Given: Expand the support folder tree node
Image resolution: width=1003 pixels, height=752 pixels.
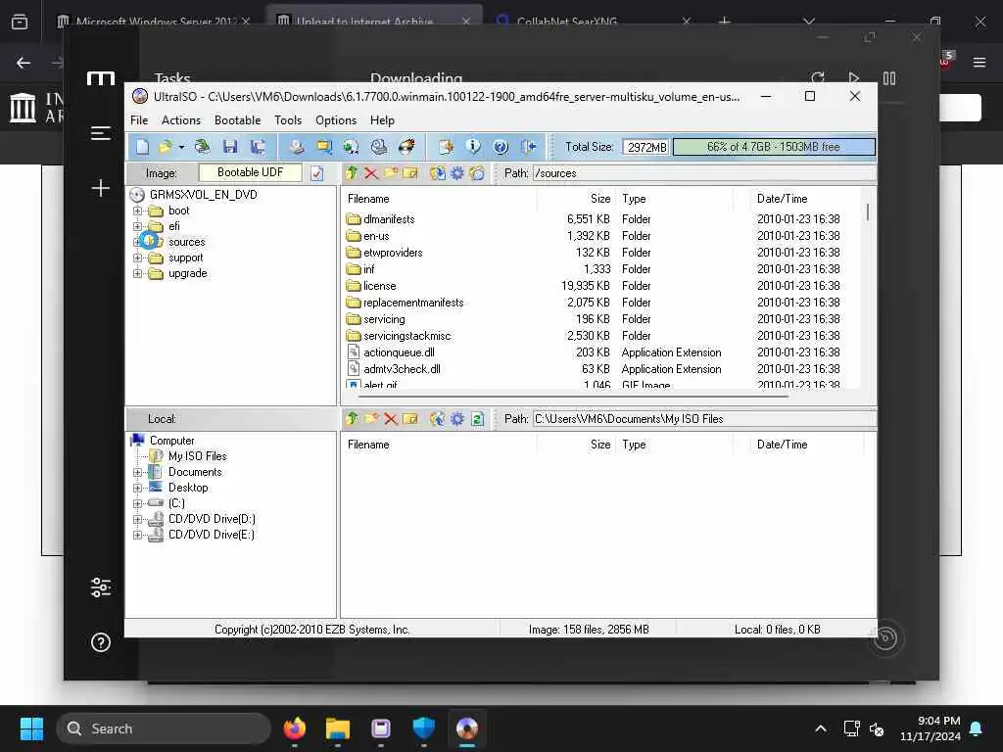Looking at the screenshot, I should pos(137,258).
